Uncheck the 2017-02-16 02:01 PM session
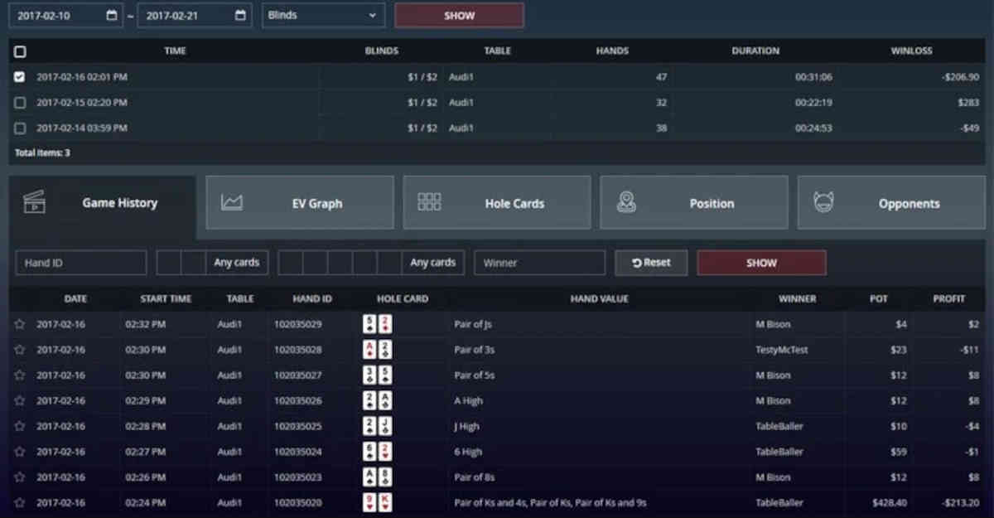994x518 pixels. click(x=20, y=77)
